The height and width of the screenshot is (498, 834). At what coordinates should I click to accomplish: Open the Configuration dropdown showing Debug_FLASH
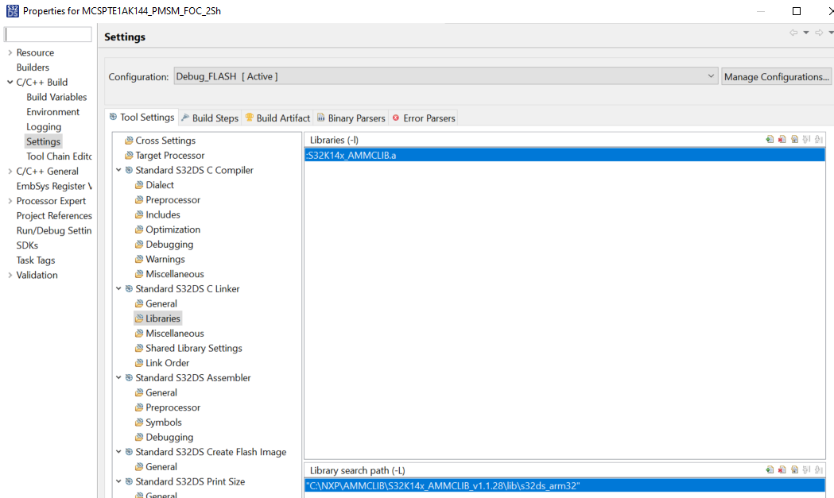click(x=712, y=75)
